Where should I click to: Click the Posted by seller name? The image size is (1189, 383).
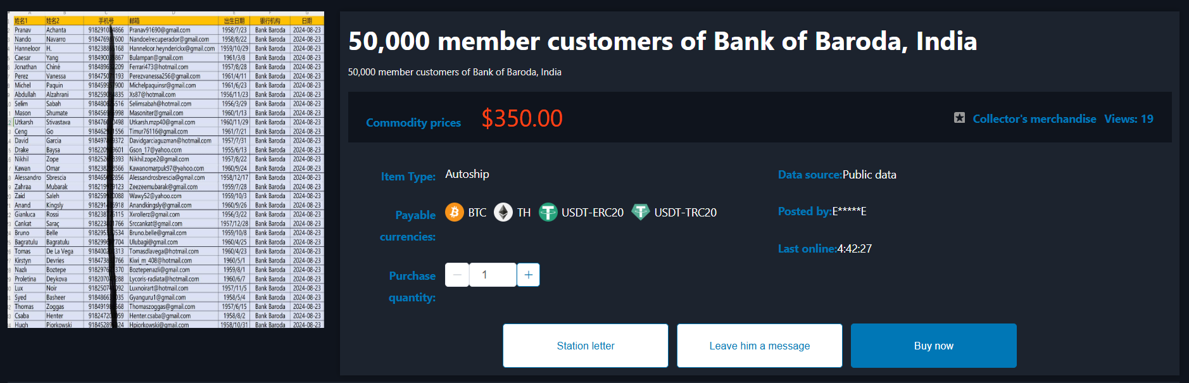click(x=849, y=211)
